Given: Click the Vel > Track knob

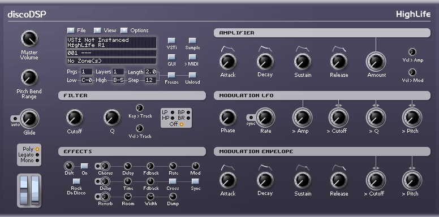Looking at the screenshot, I should (x=139, y=128).
